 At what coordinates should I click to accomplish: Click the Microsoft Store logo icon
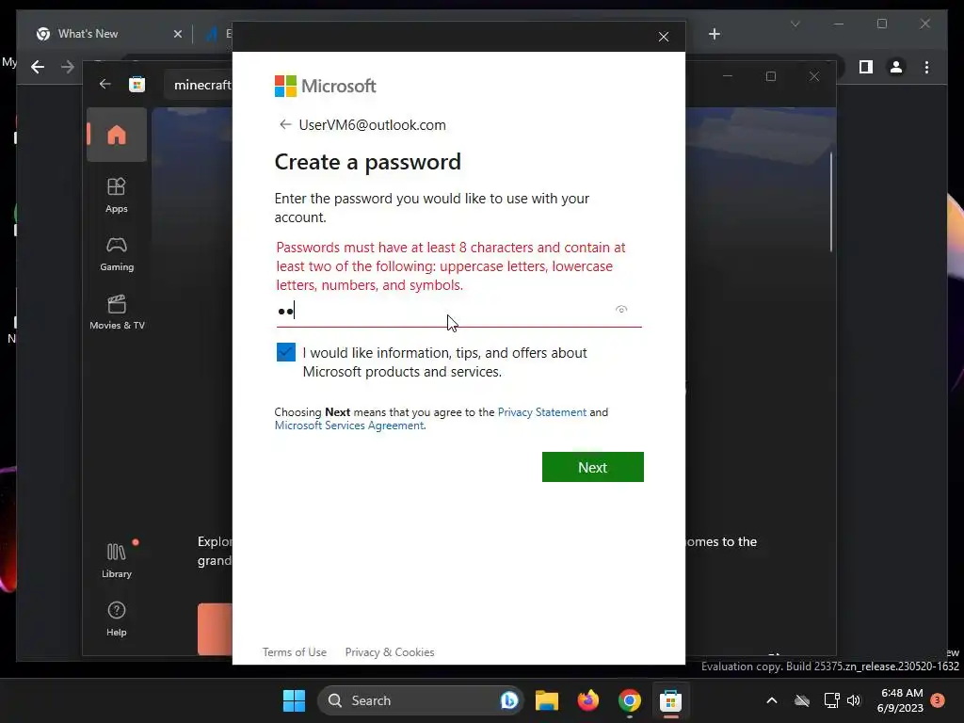pyautogui.click(x=137, y=84)
